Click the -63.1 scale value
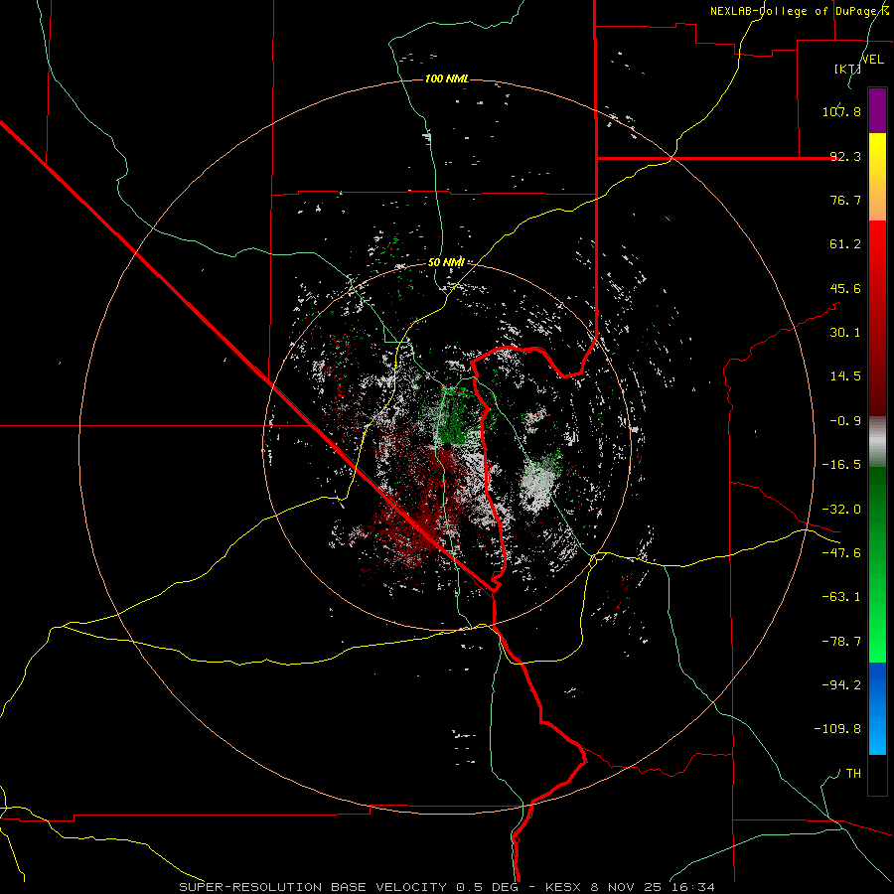Image resolution: width=894 pixels, height=894 pixels. [x=841, y=597]
